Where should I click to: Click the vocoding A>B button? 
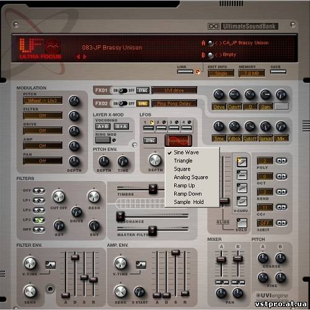[x=103, y=126]
